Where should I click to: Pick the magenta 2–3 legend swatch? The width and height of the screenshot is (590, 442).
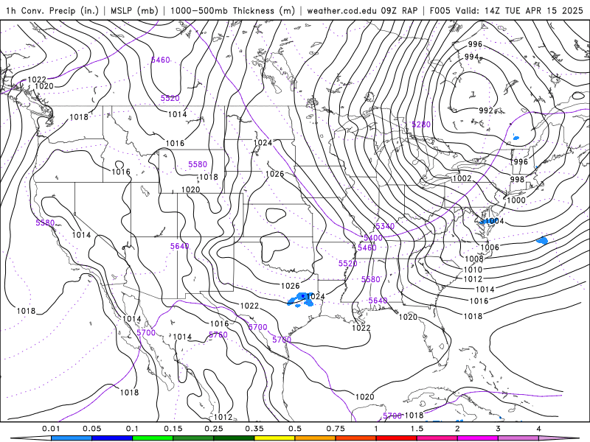click(x=478, y=438)
